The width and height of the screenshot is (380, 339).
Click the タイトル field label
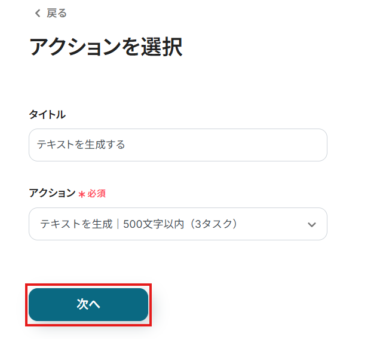[47, 114]
